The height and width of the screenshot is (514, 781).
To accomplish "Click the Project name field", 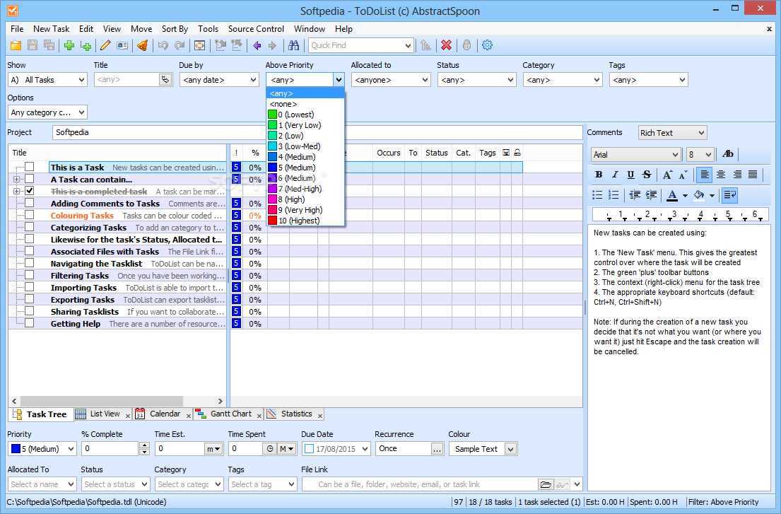I will pos(317,132).
